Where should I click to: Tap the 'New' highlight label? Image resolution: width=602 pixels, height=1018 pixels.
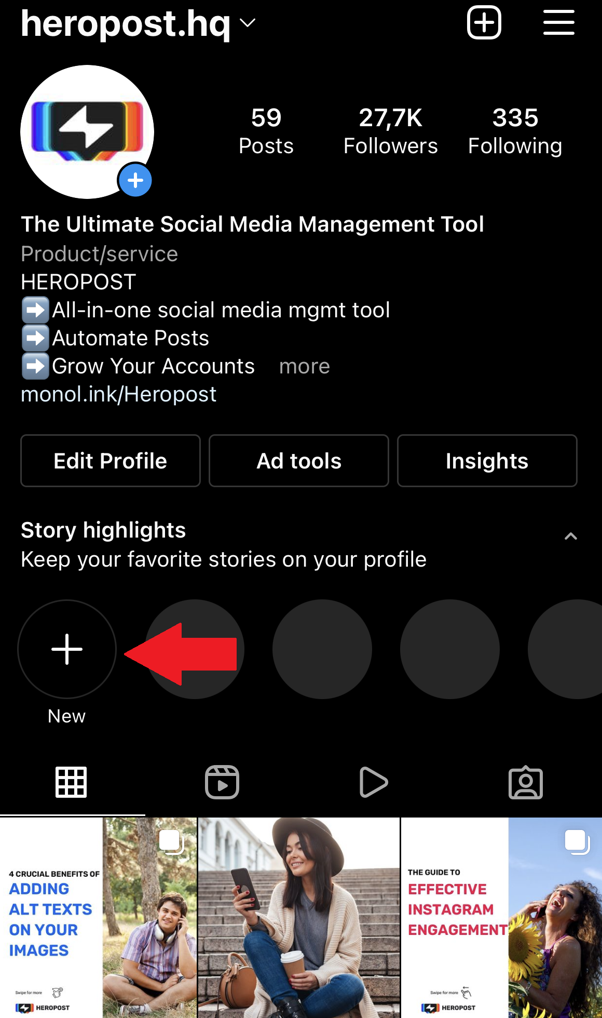(67, 716)
